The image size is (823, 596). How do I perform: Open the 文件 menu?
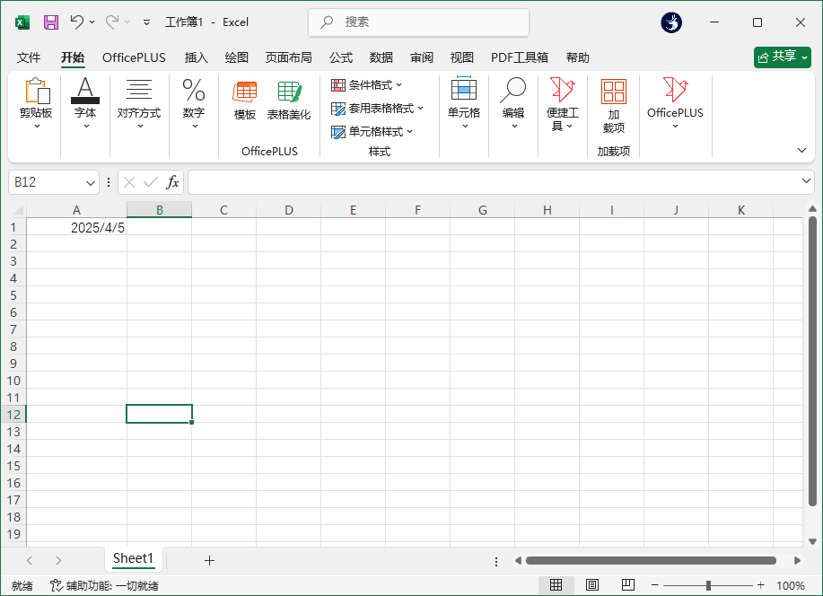point(28,57)
